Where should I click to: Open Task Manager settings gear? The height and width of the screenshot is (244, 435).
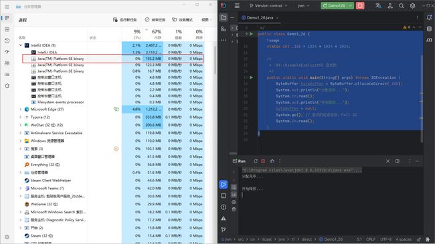[7, 237]
